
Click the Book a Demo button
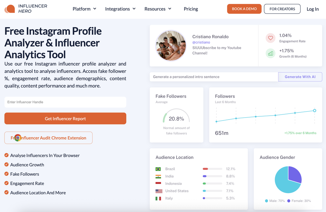(244, 9)
